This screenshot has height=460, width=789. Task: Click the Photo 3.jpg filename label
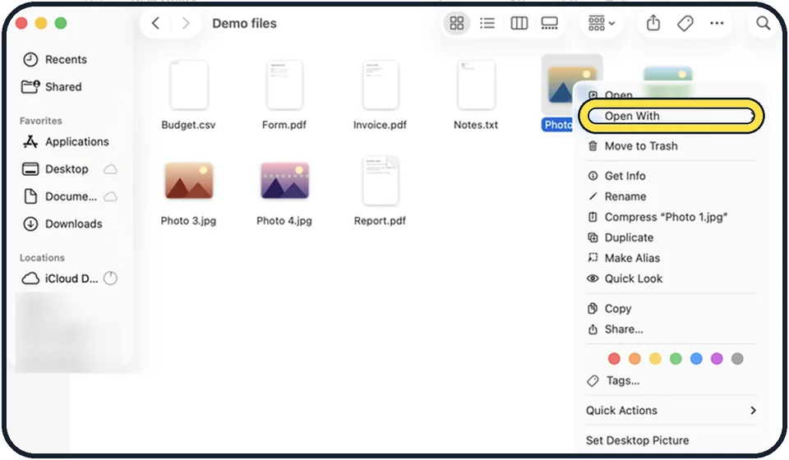coord(189,221)
